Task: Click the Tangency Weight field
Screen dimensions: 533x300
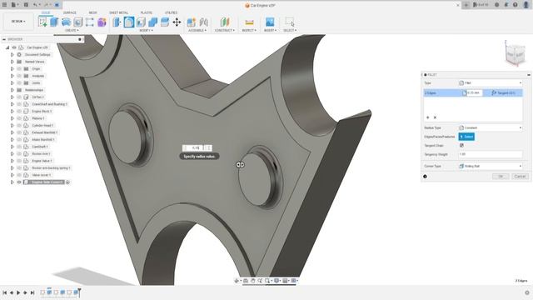Action: [x=491, y=154]
